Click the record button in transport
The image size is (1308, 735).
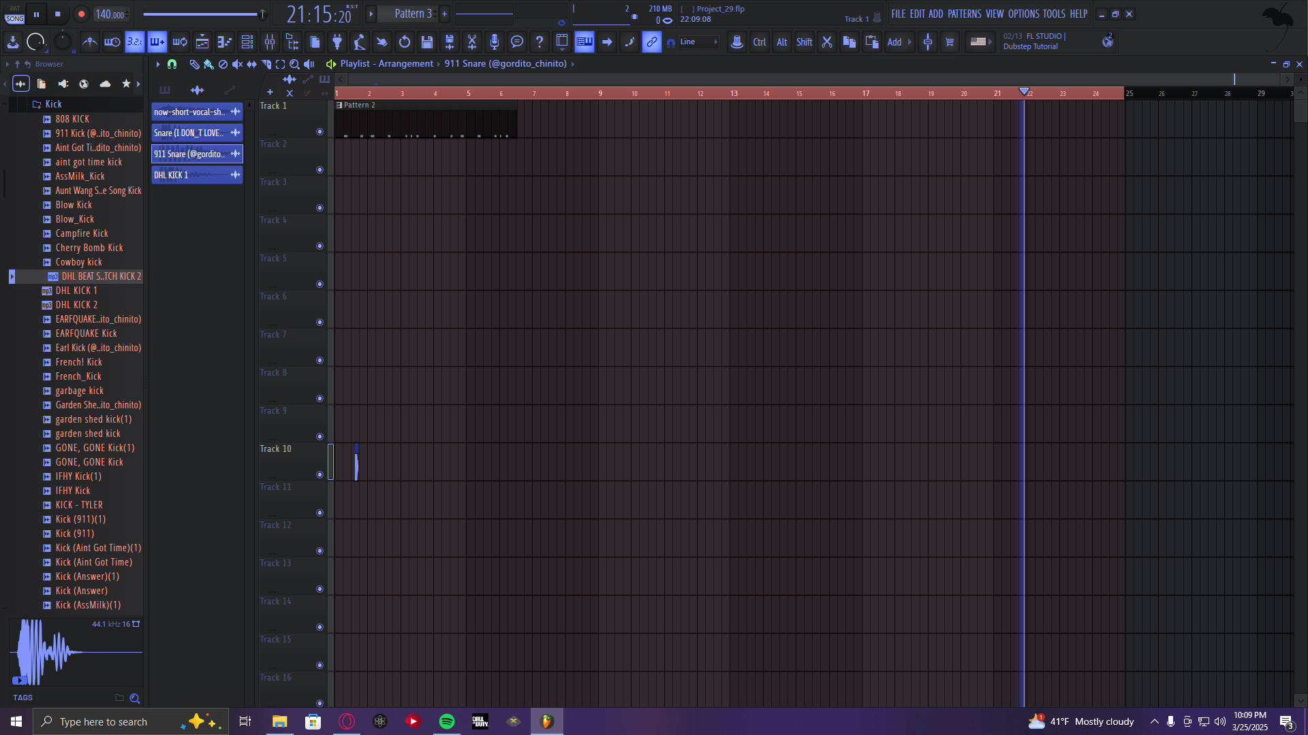click(81, 14)
